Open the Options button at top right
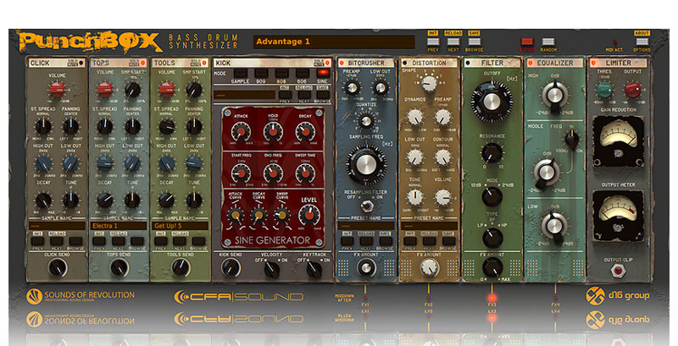 tap(642, 42)
